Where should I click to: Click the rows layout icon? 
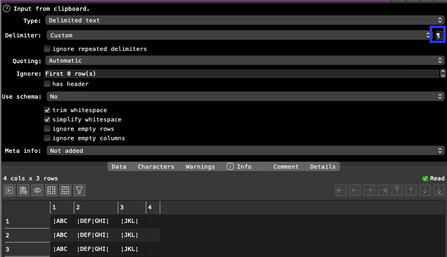[65, 190]
